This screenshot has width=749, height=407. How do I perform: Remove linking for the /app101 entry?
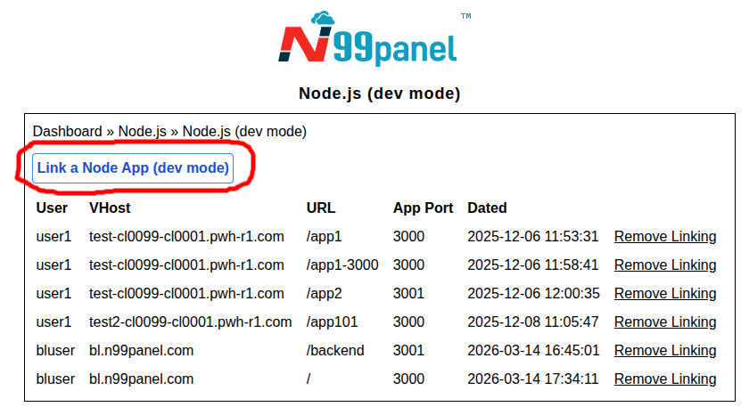tap(664, 322)
